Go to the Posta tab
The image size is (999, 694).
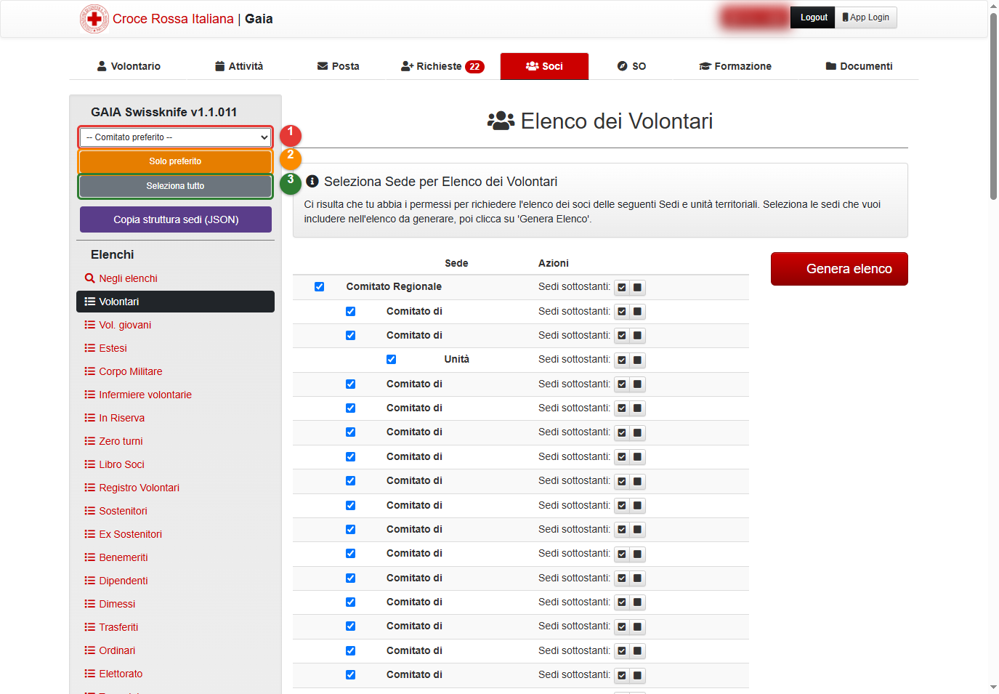(339, 66)
